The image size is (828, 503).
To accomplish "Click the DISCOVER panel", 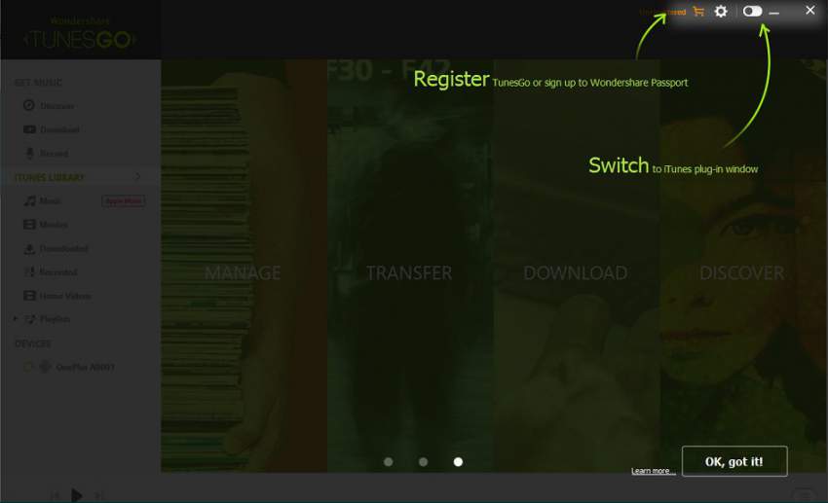I will click(x=743, y=266).
